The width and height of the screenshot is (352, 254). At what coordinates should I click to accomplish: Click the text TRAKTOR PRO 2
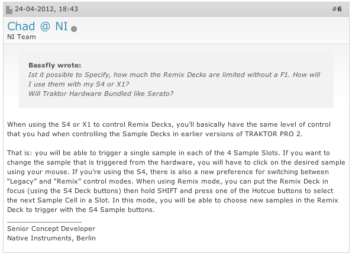coord(273,134)
